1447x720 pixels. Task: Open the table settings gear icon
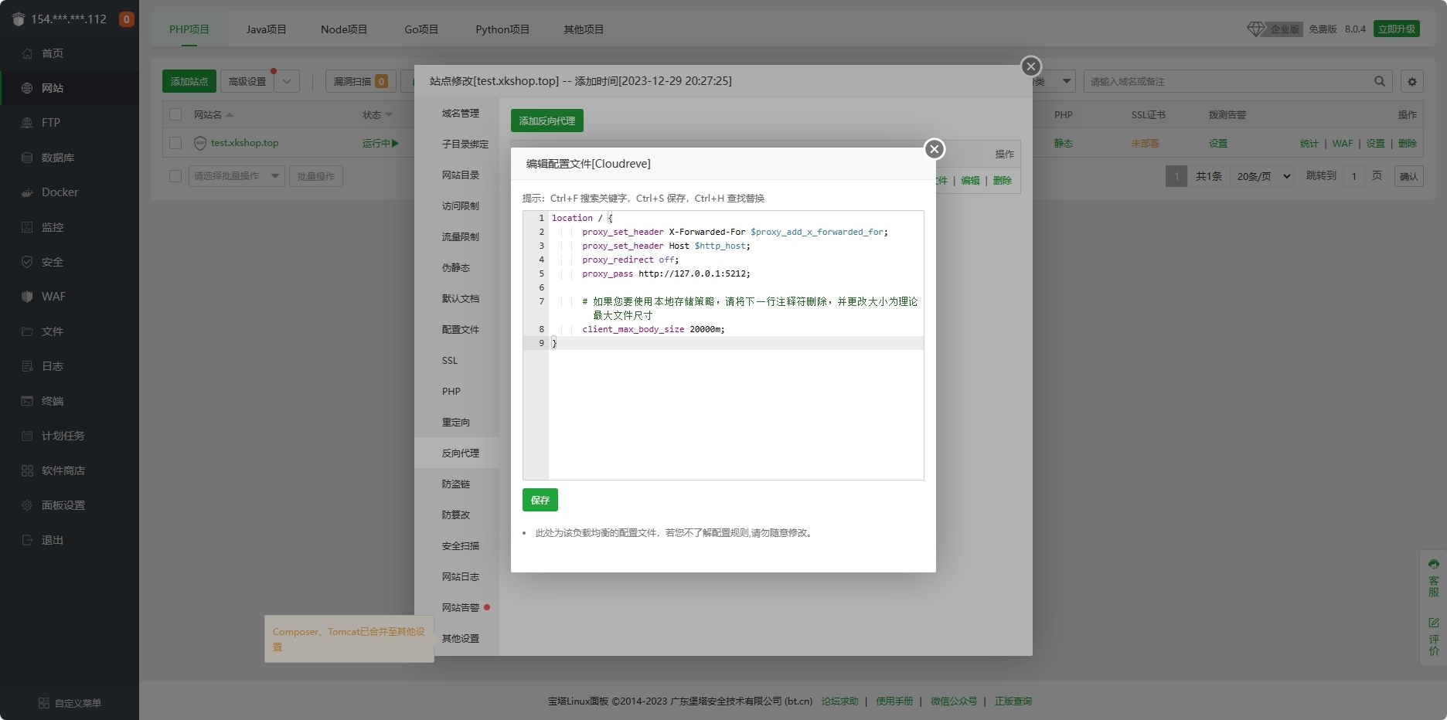(x=1412, y=81)
